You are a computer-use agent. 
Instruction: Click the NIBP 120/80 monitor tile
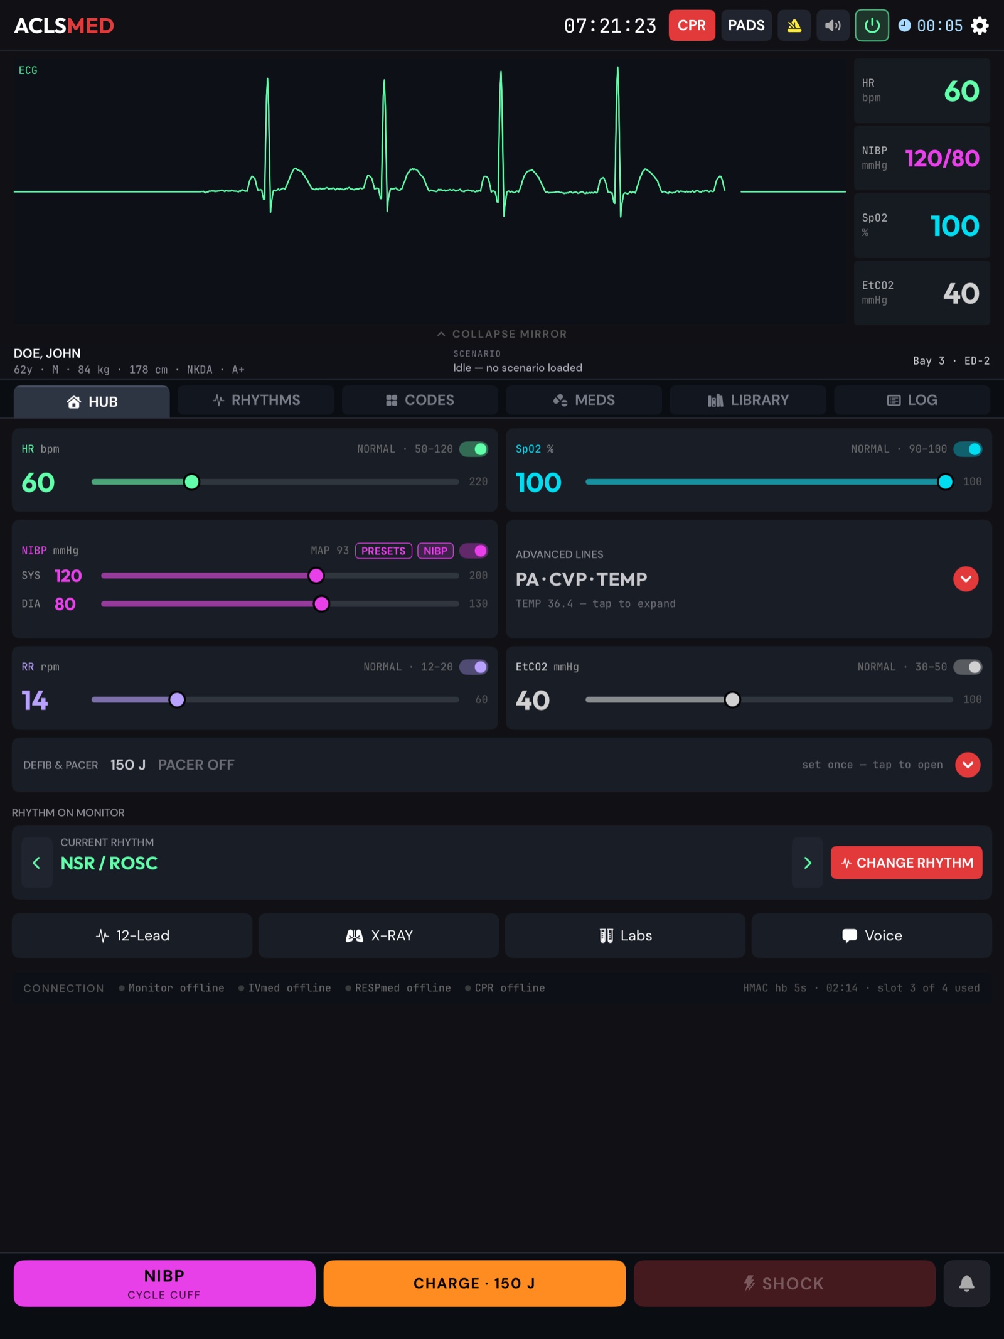[x=922, y=158]
